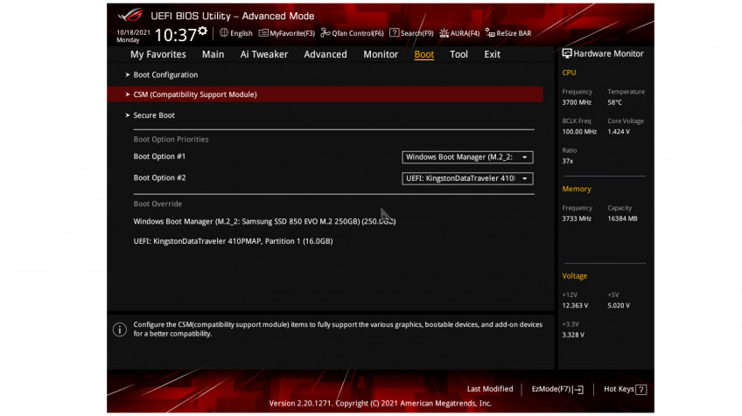The width and height of the screenshot is (742, 416).
Task: Expand the CSM (Compatibility Support Module) entry
Action: pyautogui.click(x=195, y=94)
